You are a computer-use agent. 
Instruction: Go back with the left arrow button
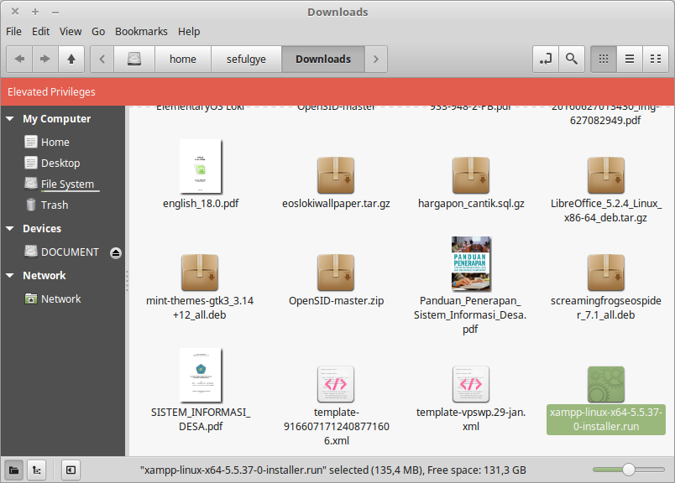pos(19,59)
